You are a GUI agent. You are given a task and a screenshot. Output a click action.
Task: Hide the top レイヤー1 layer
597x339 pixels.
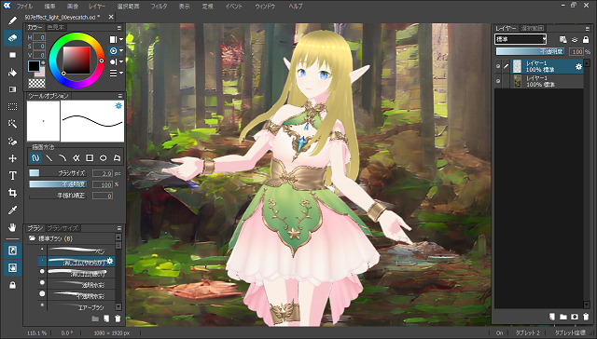[x=498, y=66]
